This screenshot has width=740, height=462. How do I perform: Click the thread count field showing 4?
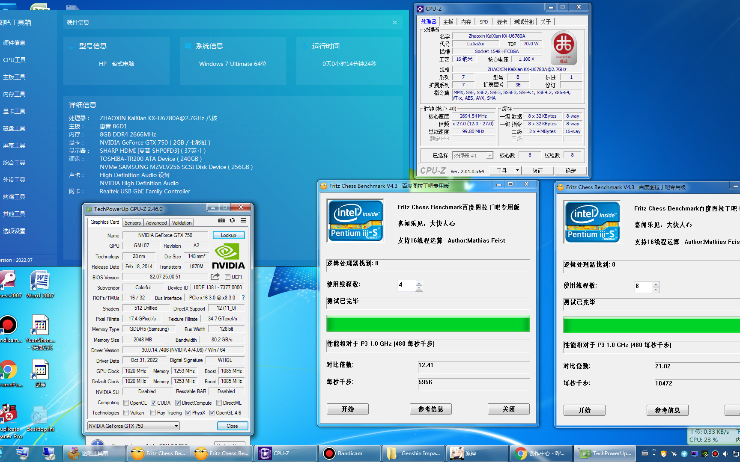coord(406,285)
